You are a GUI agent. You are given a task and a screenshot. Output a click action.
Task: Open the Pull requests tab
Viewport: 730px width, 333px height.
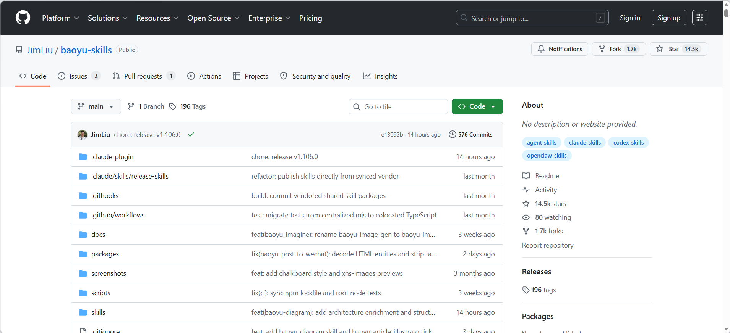point(143,76)
